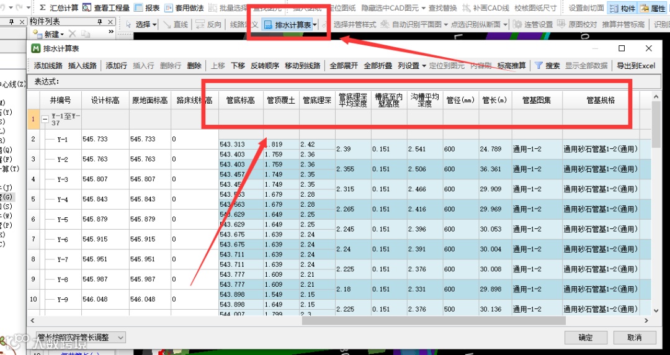Click 查找替换 in the top toolbar

443,8
